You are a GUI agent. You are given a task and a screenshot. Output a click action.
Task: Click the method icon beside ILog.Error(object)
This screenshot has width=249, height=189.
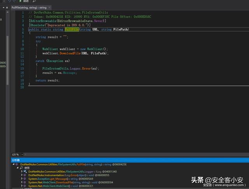pyautogui.click(x=25, y=175)
